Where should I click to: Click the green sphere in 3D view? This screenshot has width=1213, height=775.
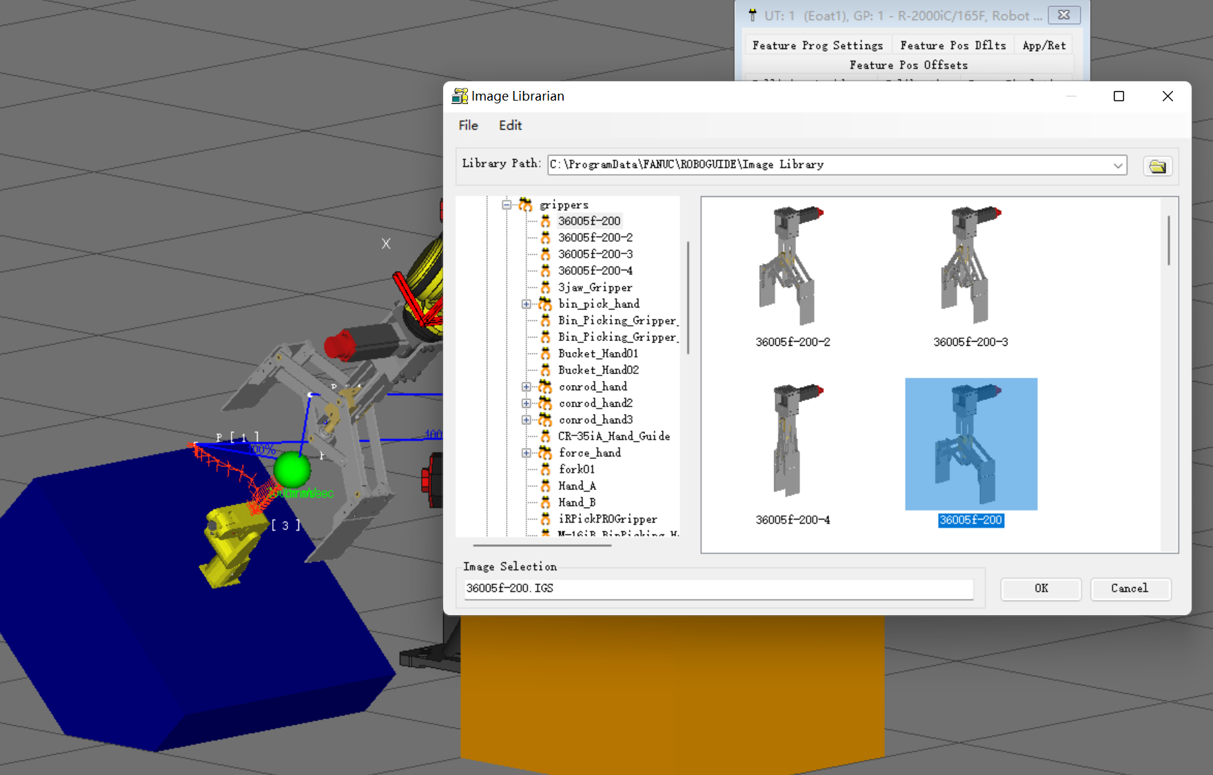(292, 469)
